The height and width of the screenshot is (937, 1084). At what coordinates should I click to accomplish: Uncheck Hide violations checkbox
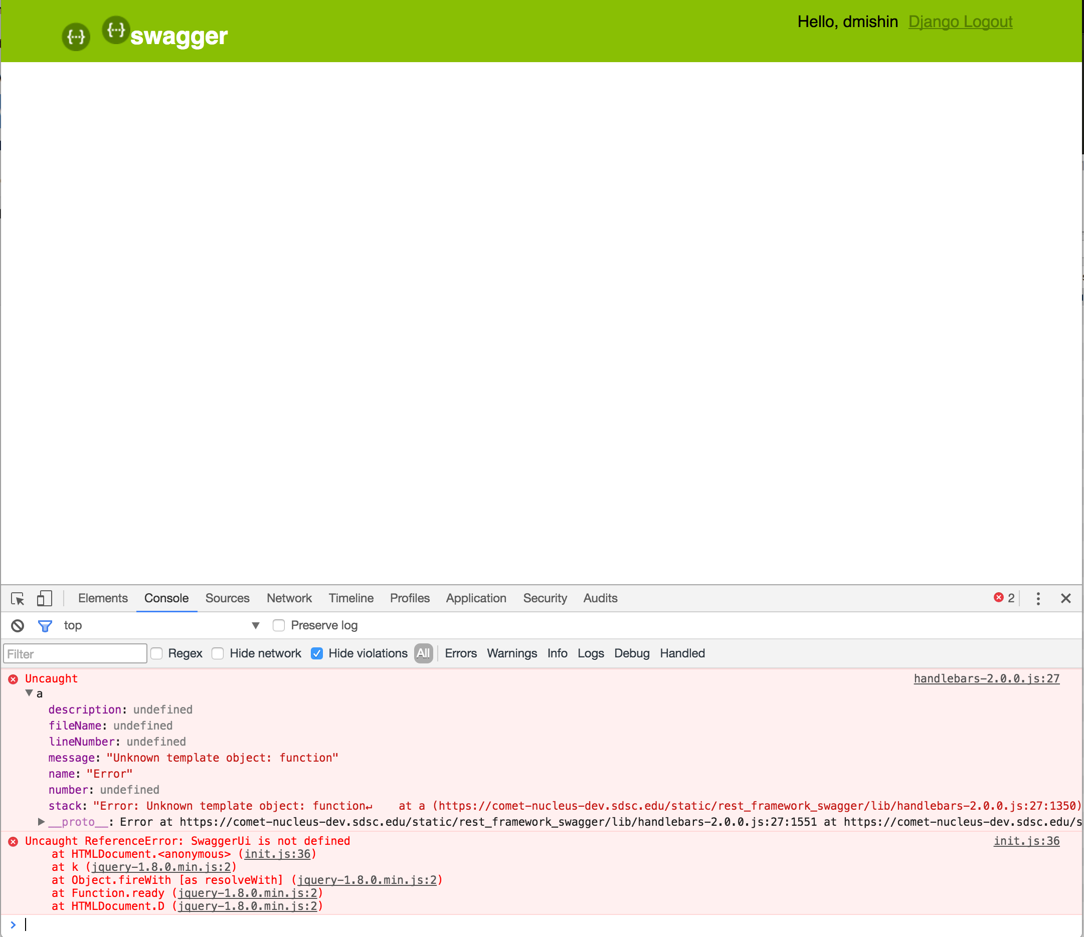click(316, 653)
